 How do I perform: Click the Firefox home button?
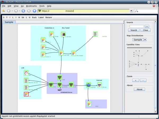coord(34,11)
